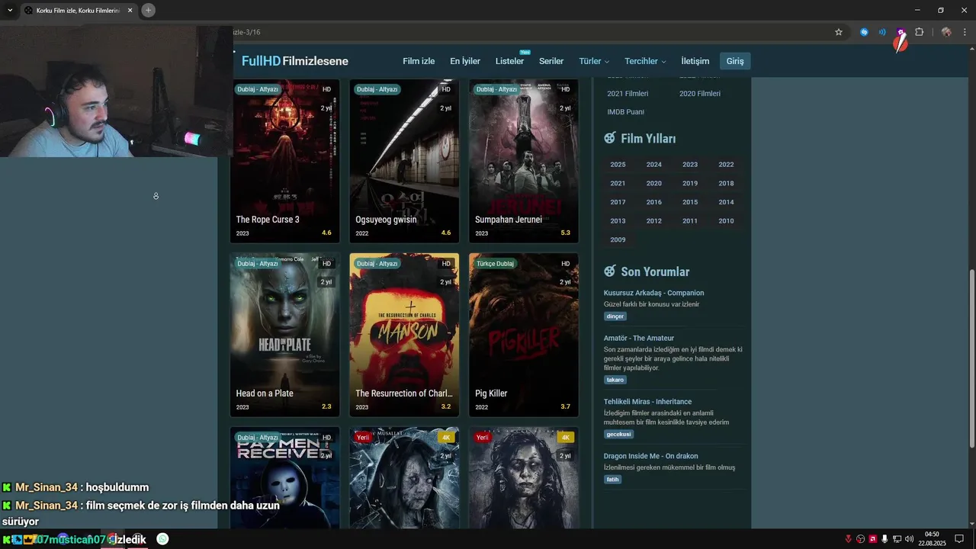This screenshot has width=976, height=549.
Task: Select year 2009
Action: [618, 240]
